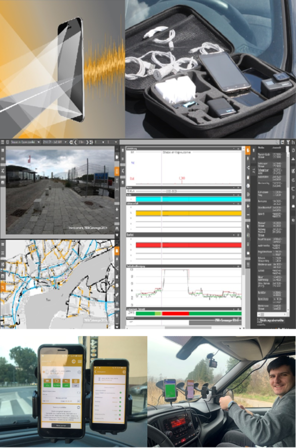
Task: Click the star icon in the far-right toolbar
Action: click(294, 220)
